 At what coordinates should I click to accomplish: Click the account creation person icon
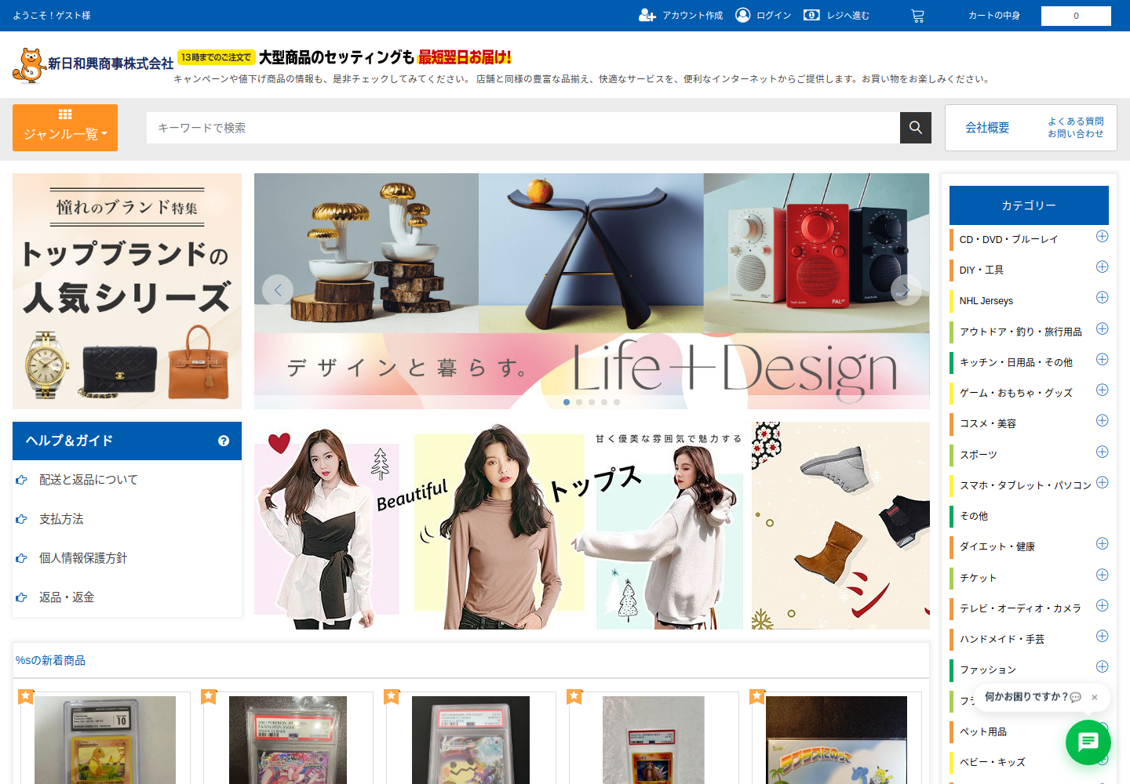[x=647, y=16]
